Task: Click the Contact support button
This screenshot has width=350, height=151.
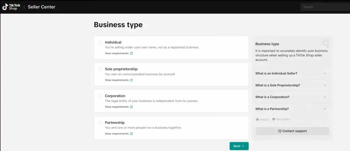Action: pyautogui.click(x=292, y=131)
